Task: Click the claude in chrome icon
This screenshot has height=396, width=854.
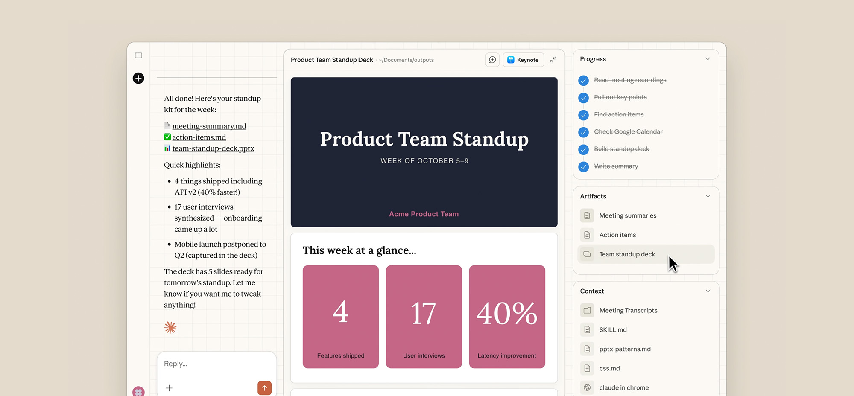Action: click(587, 387)
